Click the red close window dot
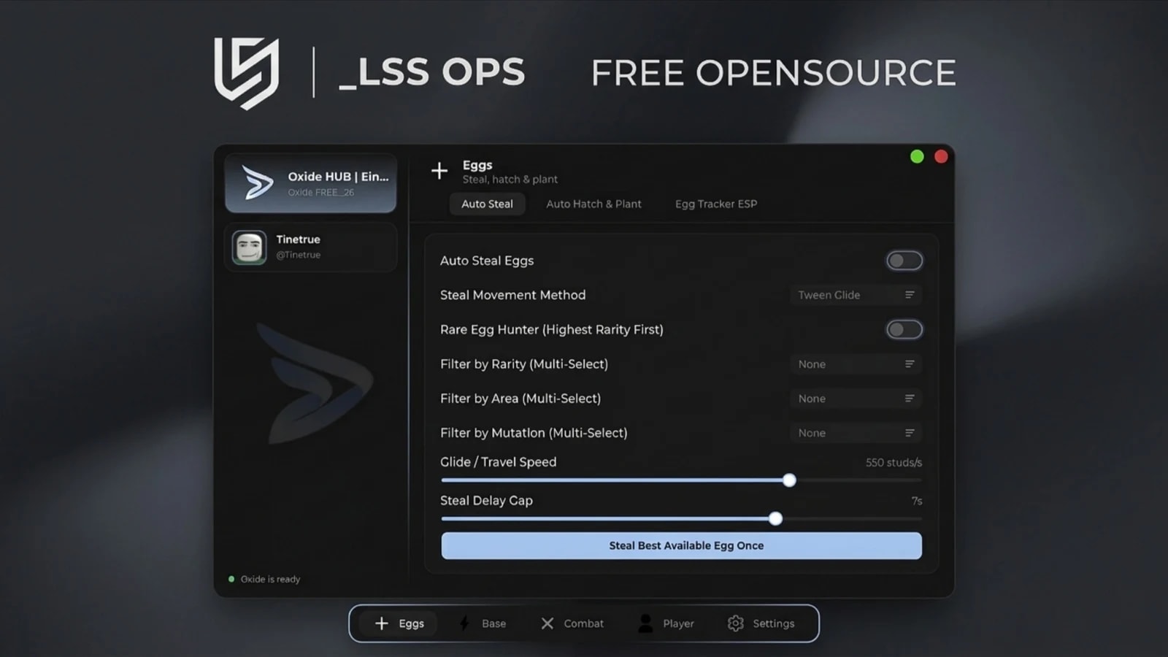Viewport: 1168px width, 657px height. coord(941,156)
